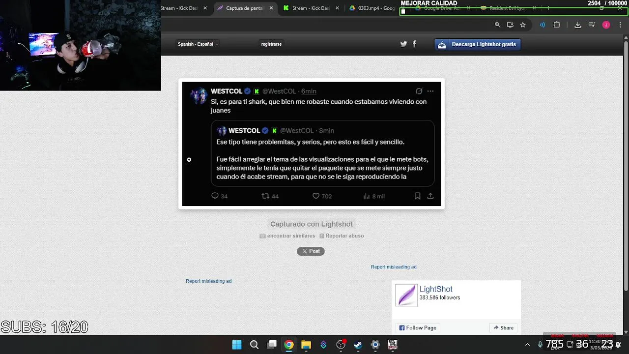Screen dimensions: 629x354
Task: Open Chrome downloads icon
Action: [578, 25]
